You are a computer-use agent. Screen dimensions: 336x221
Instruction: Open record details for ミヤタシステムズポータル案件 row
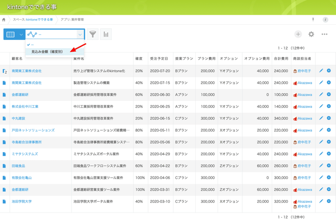(4, 154)
